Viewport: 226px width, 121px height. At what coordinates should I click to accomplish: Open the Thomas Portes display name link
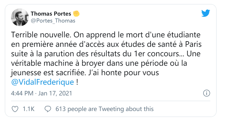pyautogui.click(x=51, y=14)
